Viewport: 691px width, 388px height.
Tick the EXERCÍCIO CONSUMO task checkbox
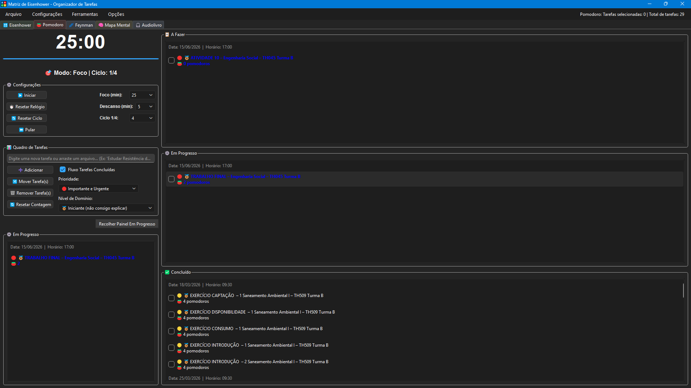[x=171, y=331]
